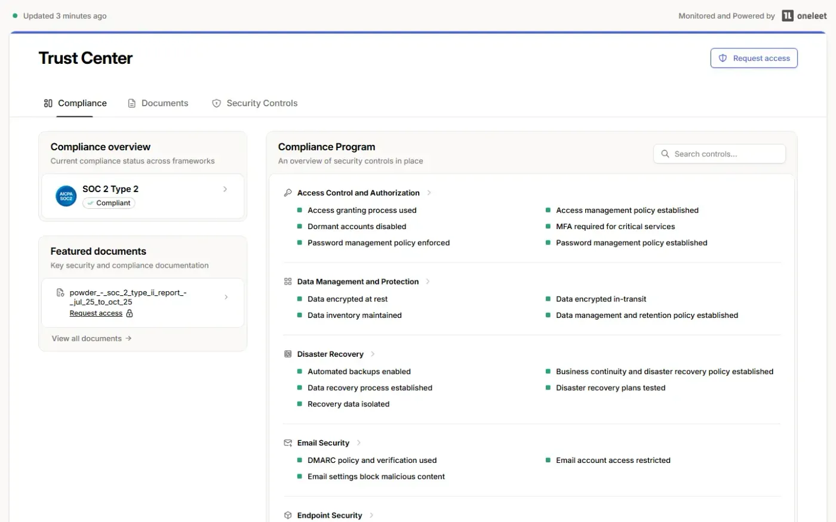Click 'Email account access restricted' control
836x522 pixels.
(x=613, y=461)
